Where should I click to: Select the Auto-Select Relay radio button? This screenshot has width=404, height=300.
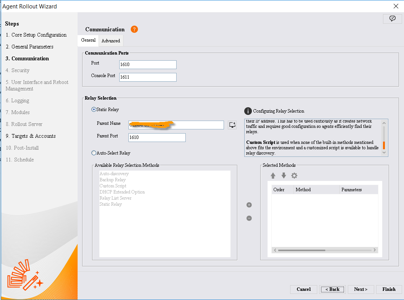pyautogui.click(x=94, y=153)
